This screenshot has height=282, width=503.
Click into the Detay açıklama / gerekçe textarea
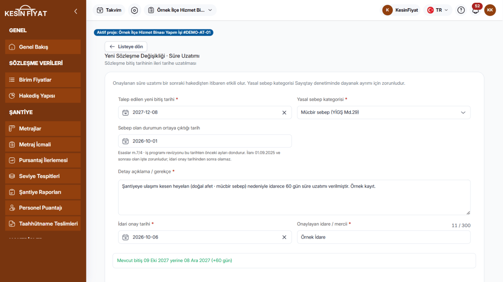294,198
